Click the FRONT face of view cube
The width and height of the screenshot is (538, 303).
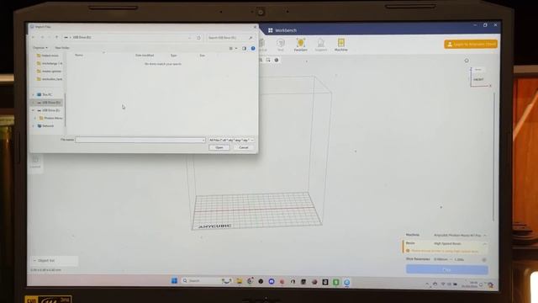click(478, 79)
